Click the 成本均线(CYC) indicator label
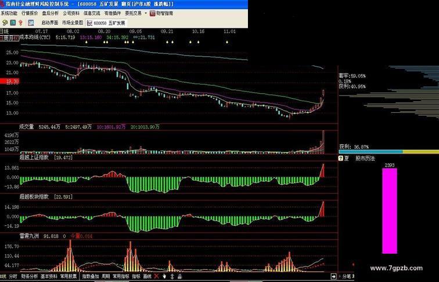The width and height of the screenshot is (439, 282). (35, 37)
